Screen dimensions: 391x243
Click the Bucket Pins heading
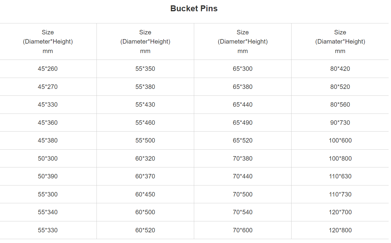coord(194,9)
